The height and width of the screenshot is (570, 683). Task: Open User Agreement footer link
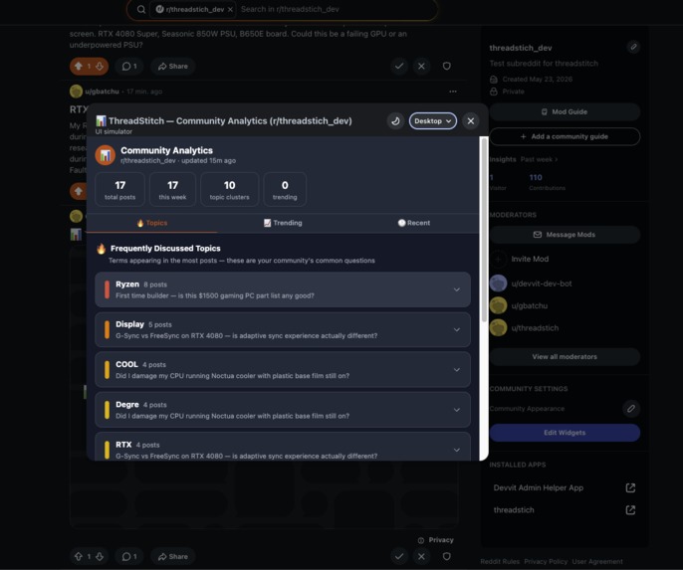click(597, 562)
